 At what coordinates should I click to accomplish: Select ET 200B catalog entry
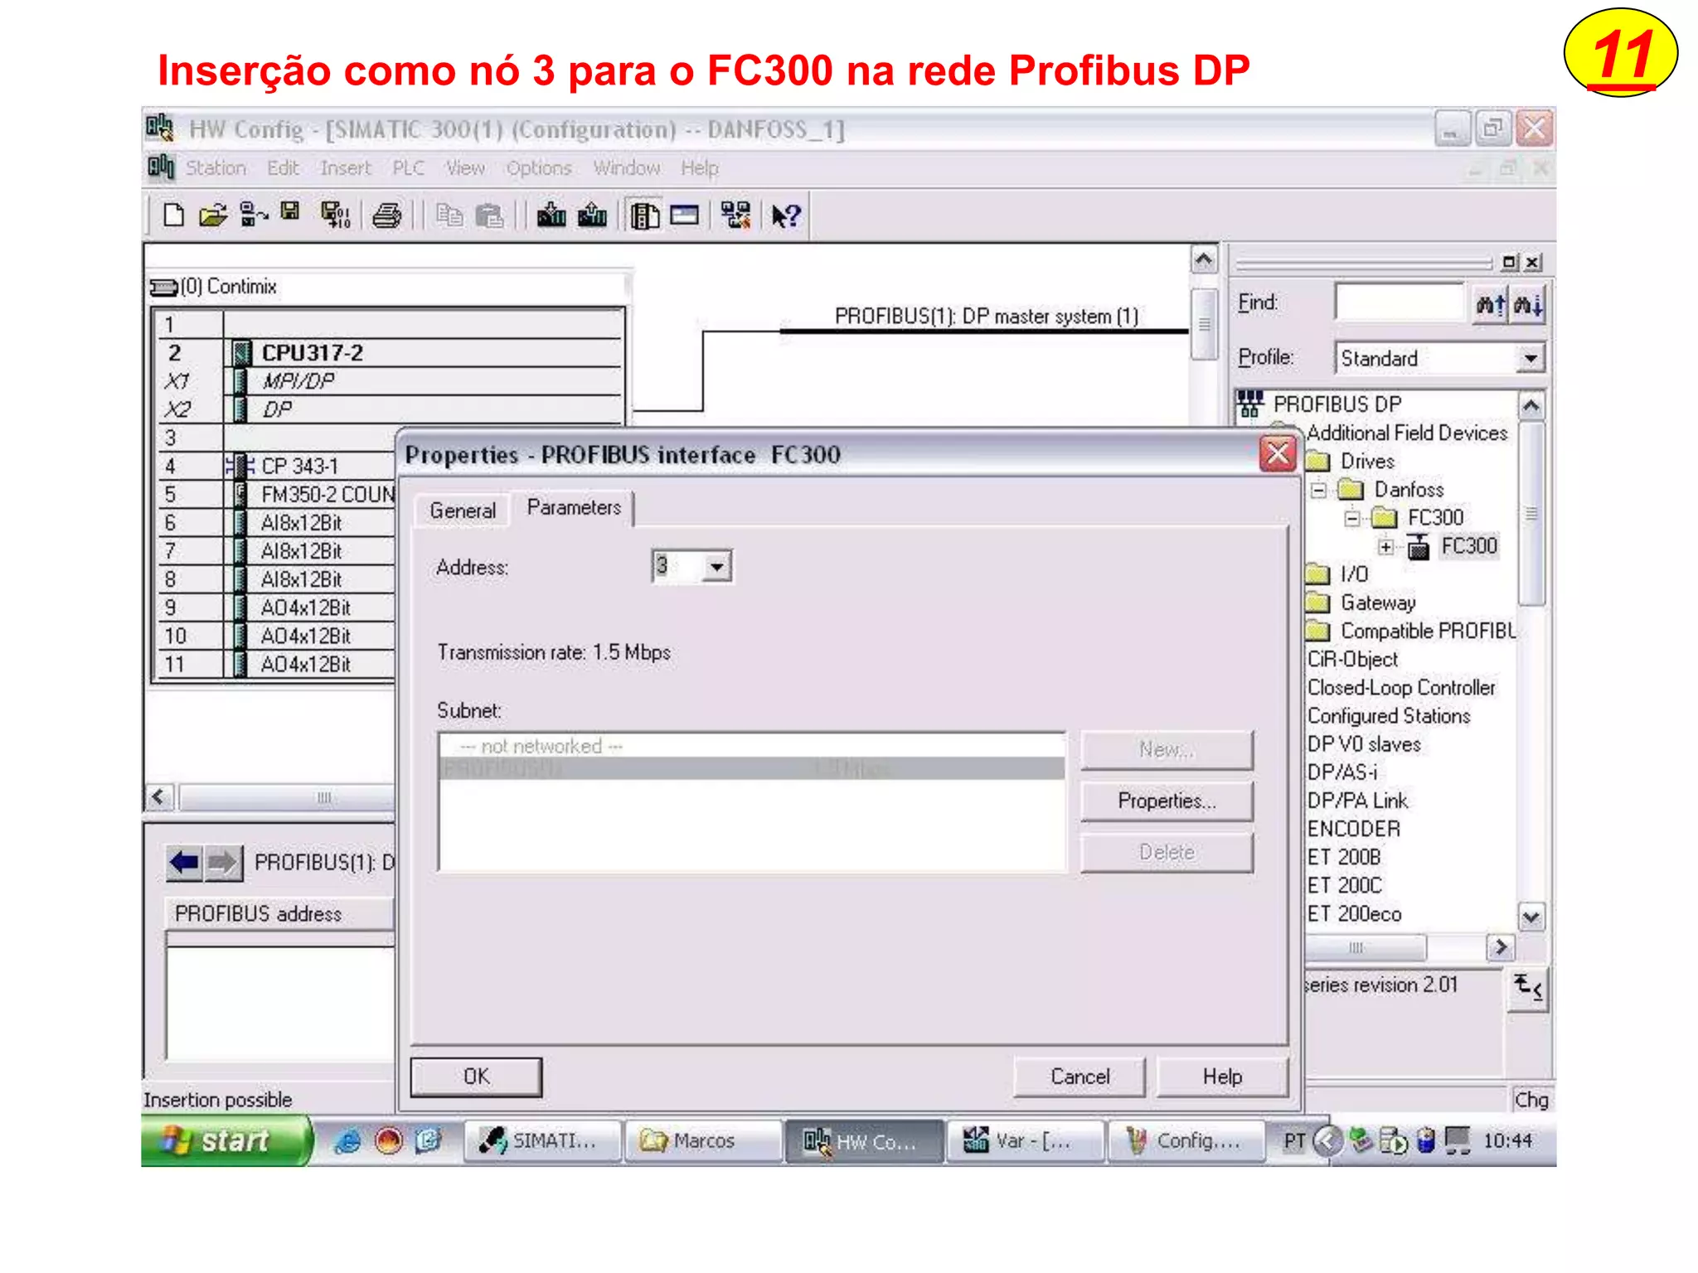[x=1344, y=857]
